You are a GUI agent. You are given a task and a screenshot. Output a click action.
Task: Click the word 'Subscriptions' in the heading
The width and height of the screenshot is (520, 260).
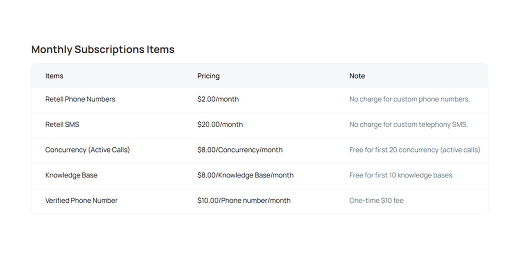[109, 50]
